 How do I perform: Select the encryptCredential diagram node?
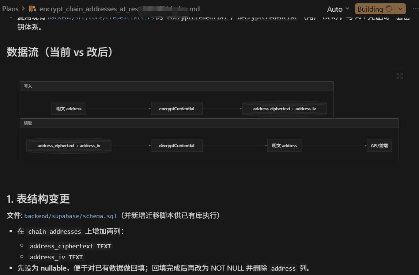click(177, 109)
